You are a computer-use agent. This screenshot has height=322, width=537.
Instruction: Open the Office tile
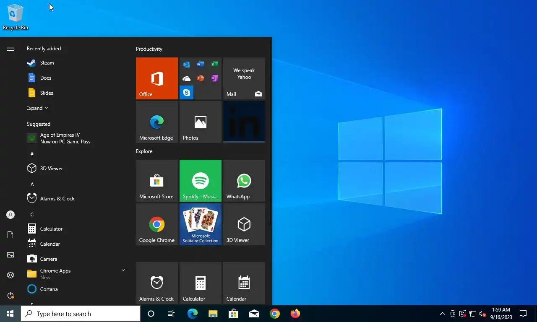point(157,78)
